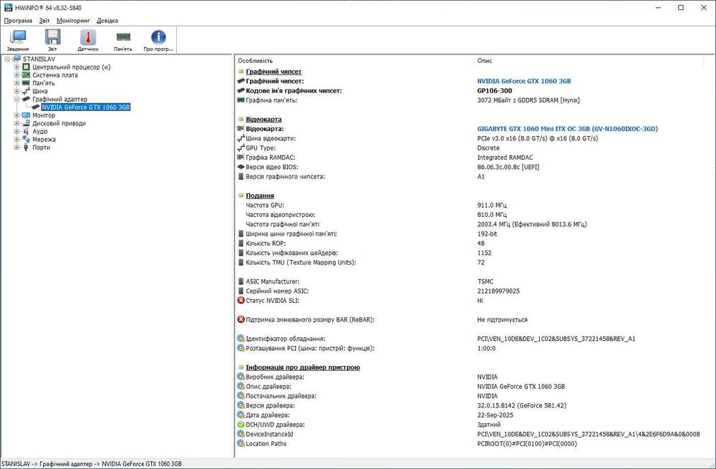Viewport: 716px width, 469px height.
Task: Click the Шина bus tree icon
Action: (x=26, y=92)
